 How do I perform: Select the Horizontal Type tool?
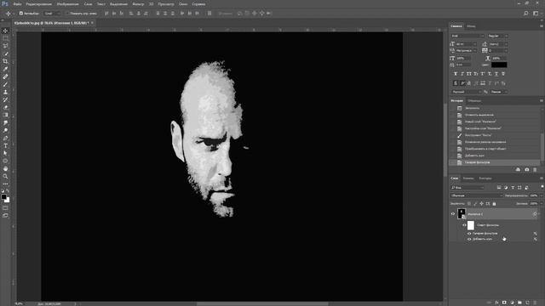pyautogui.click(x=5, y=145)
